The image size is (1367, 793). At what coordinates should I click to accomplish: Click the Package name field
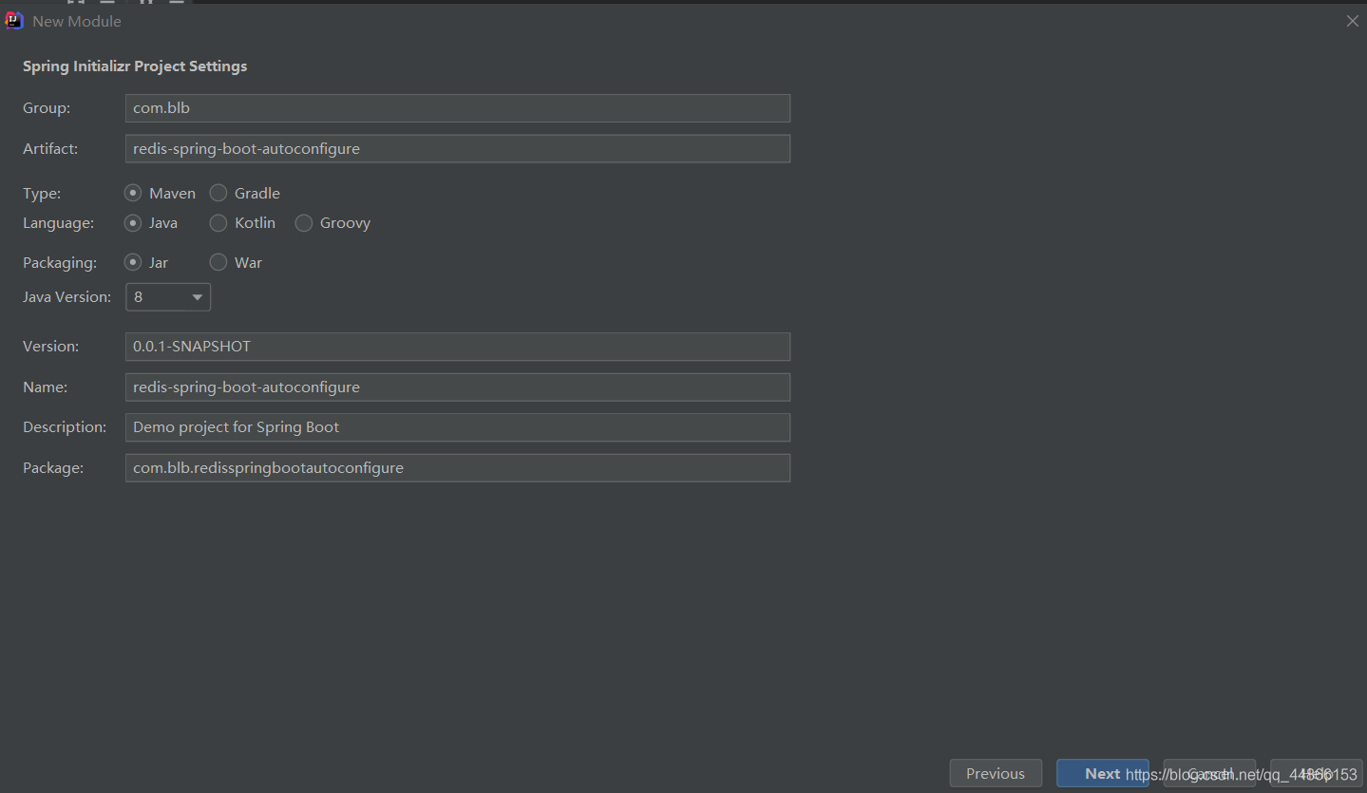point(457,468)
